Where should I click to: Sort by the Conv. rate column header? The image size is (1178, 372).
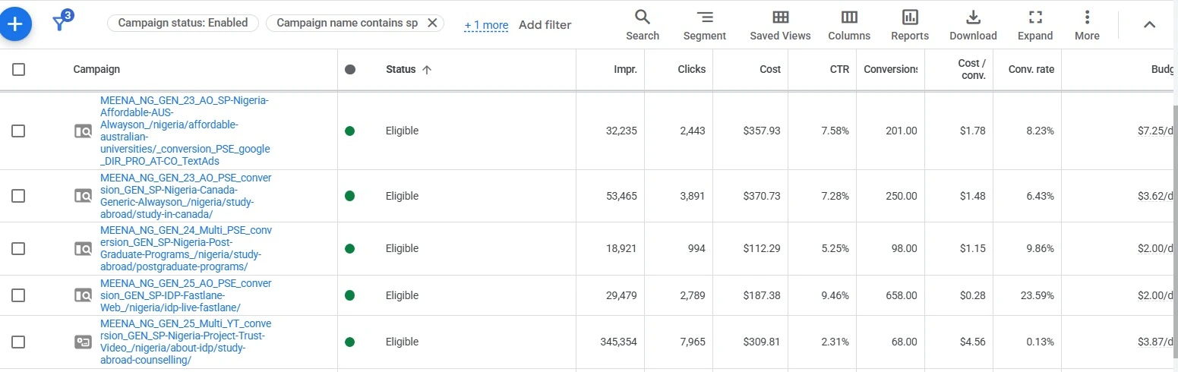(1031, 69)
